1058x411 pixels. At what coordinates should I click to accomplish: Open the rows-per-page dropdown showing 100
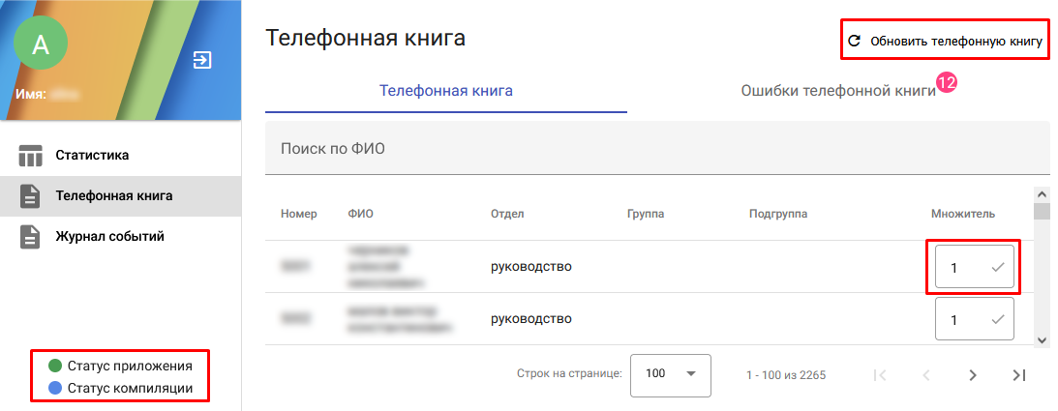coord(671,375)
